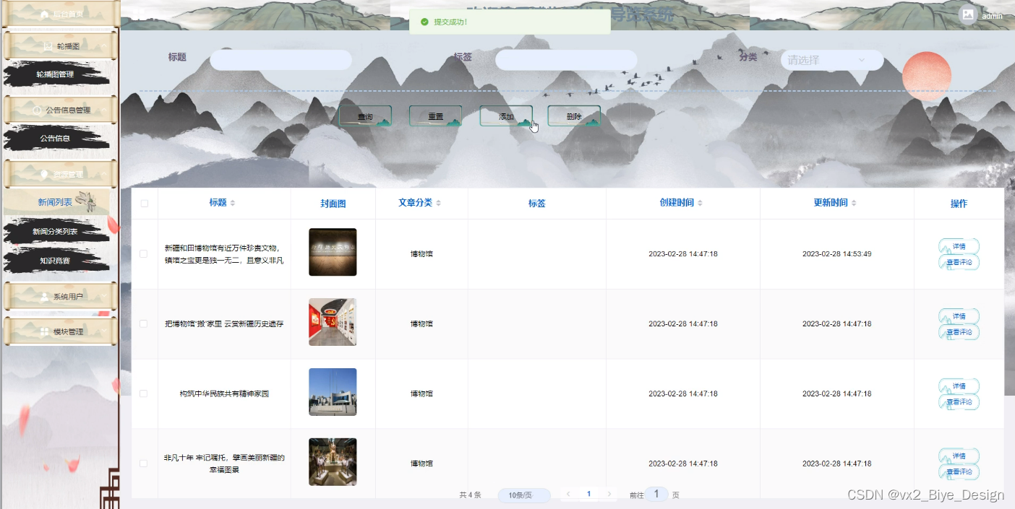Open cover thumbnail of 把博物馆搬家里 row

coord(333,322)
